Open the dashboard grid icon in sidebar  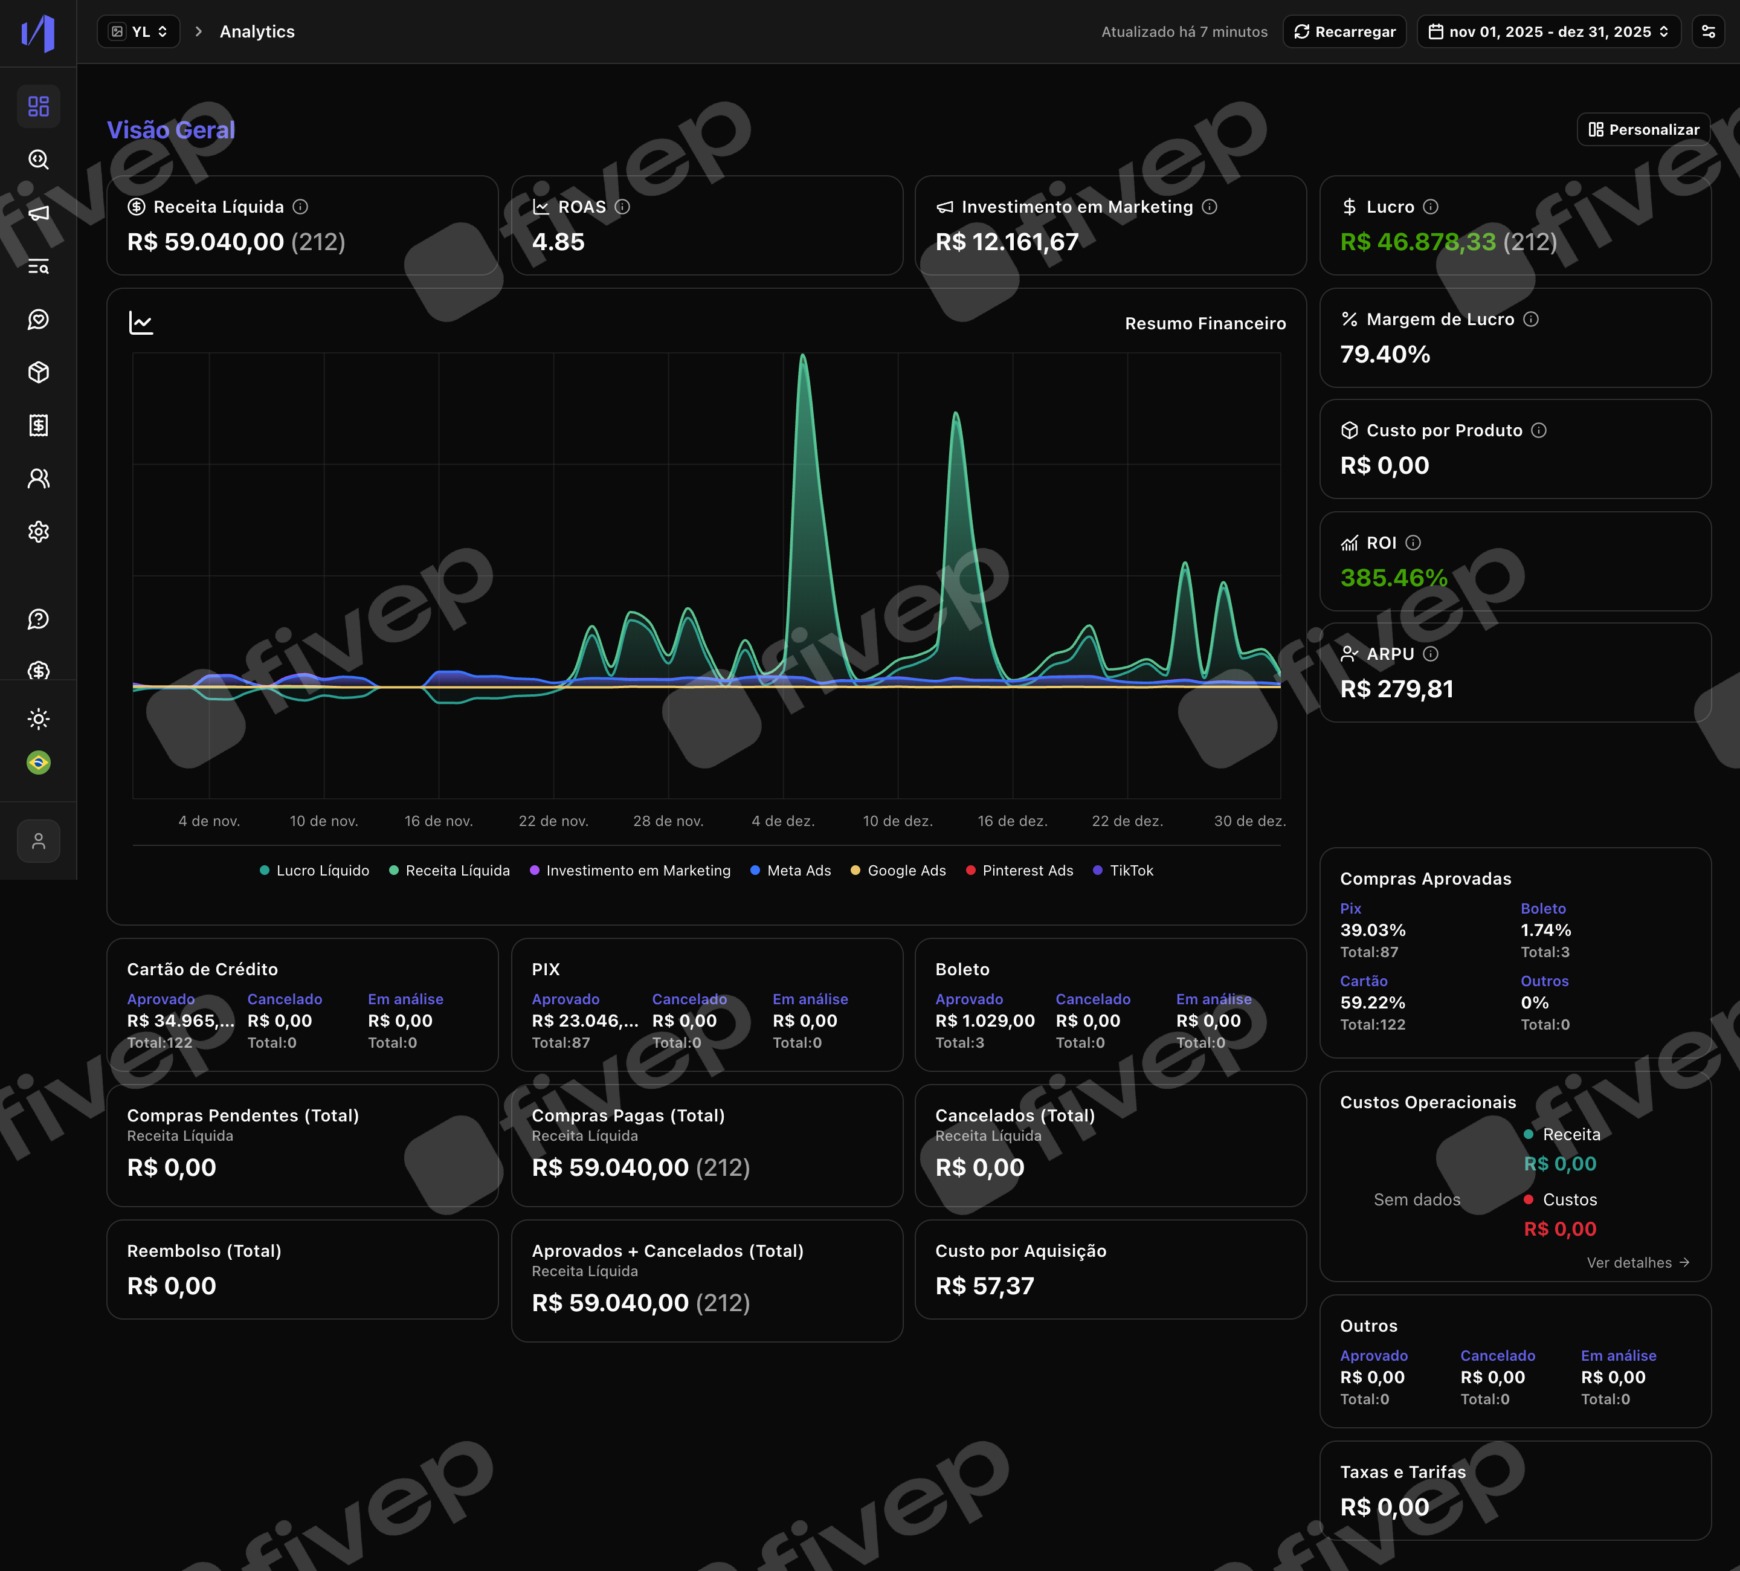coord(39,106)
